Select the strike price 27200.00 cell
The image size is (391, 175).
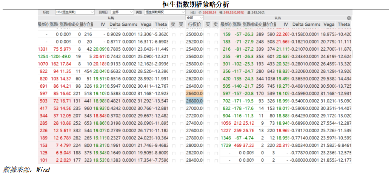tap(194, 116)
